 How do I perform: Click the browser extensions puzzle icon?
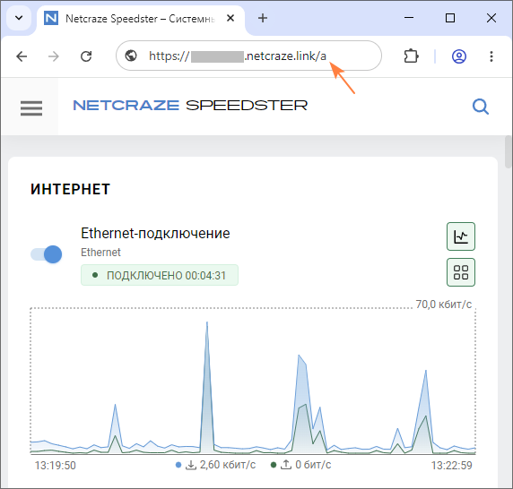(411, 56)
